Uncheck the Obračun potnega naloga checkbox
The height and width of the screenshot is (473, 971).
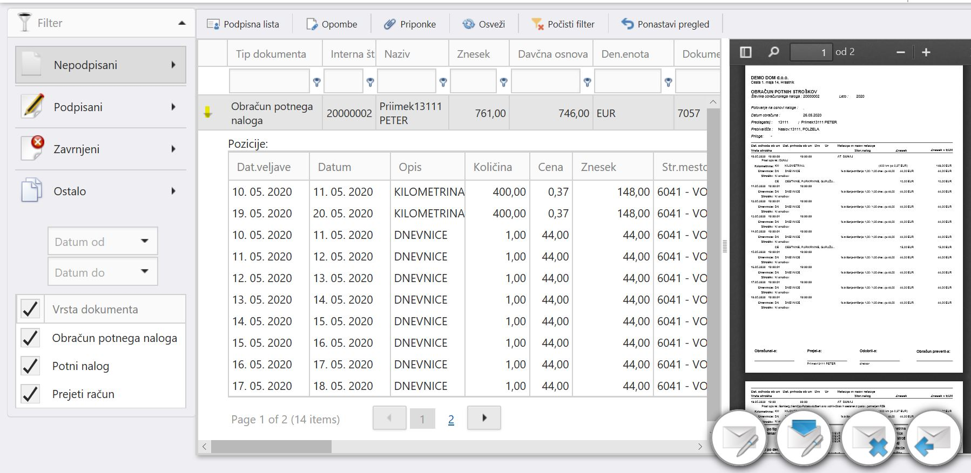pos(31,338)
